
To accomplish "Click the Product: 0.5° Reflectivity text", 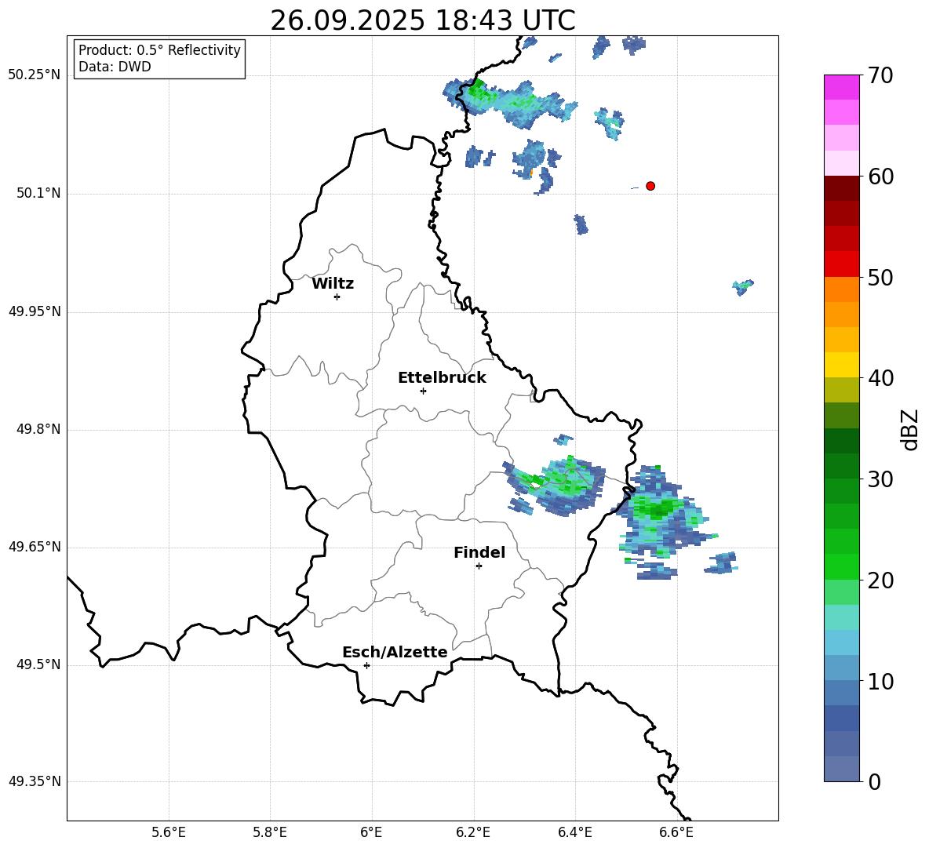I will [x=159, y=49].
